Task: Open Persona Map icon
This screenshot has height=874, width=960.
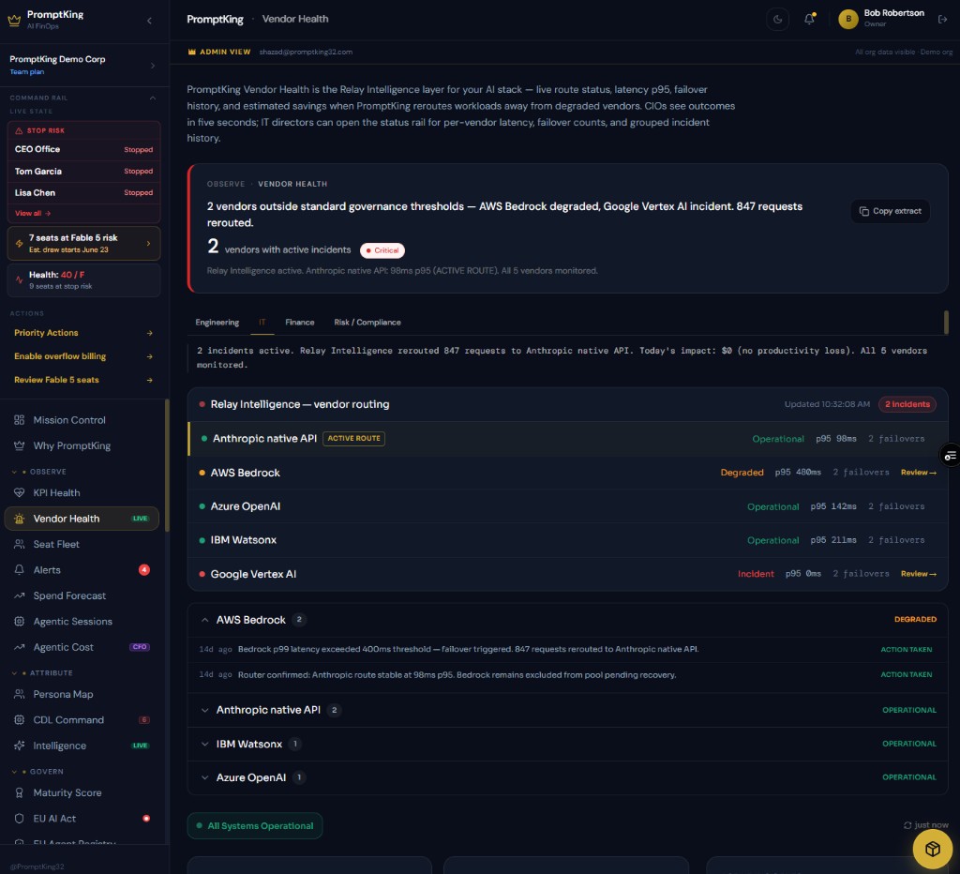Action: tap(20, 695)
